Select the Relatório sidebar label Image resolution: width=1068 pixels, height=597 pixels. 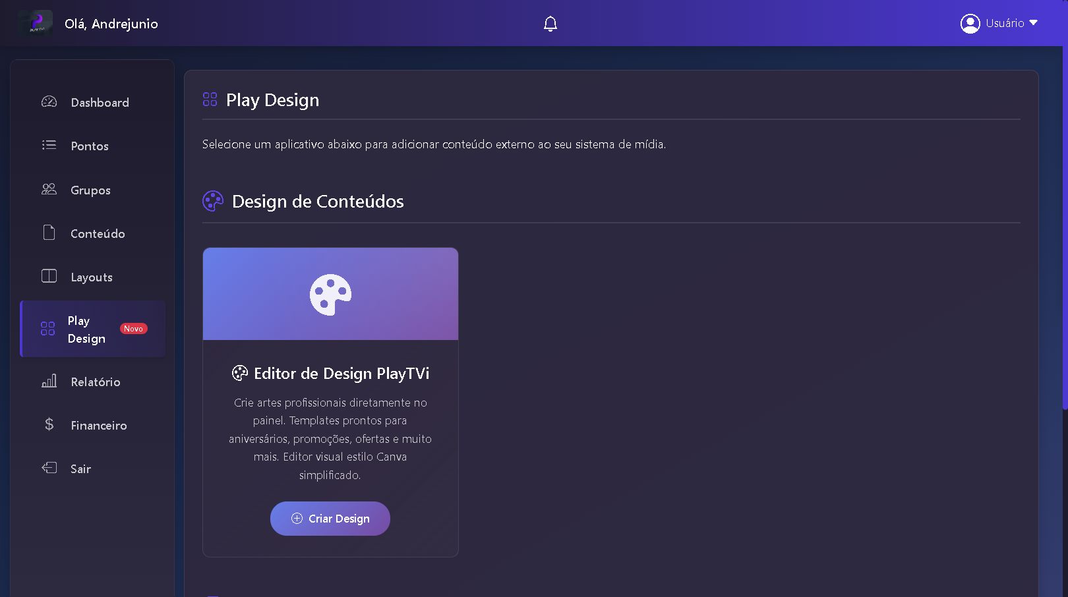pyautogui.click(x=96, y=382)
